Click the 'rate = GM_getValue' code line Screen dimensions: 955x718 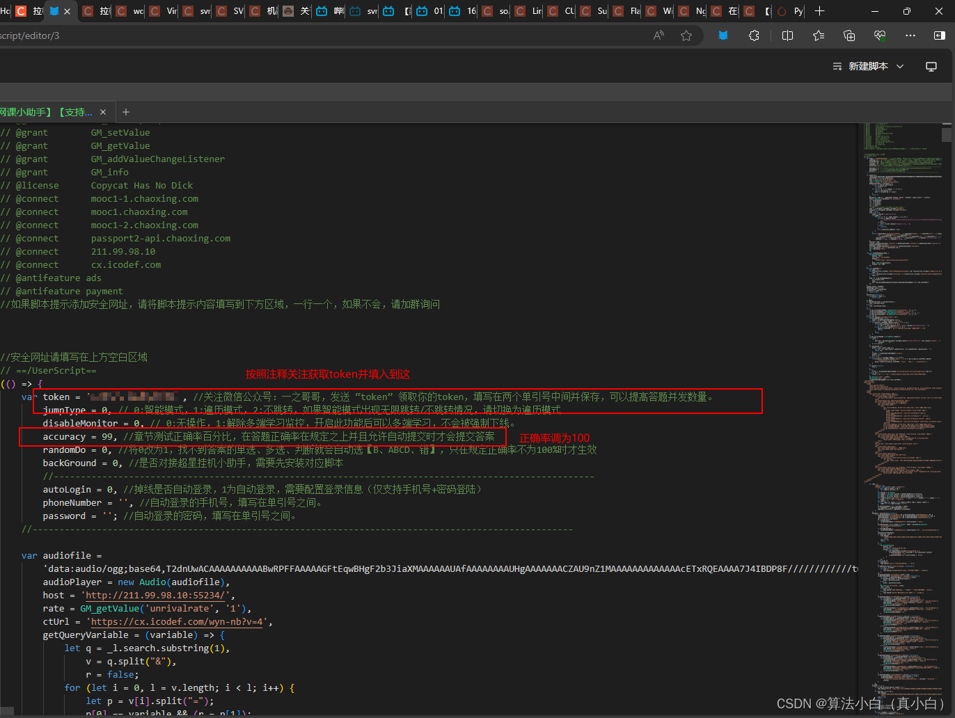point(147,608)
